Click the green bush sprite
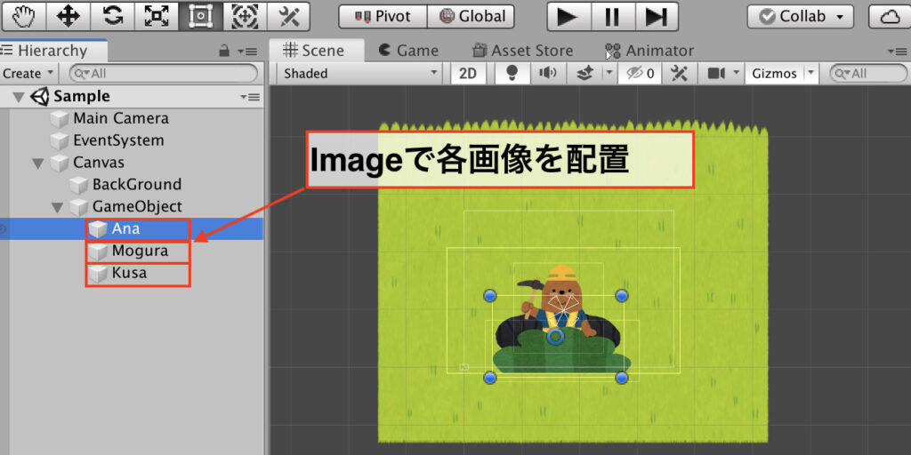 click(x=561, y=352)
